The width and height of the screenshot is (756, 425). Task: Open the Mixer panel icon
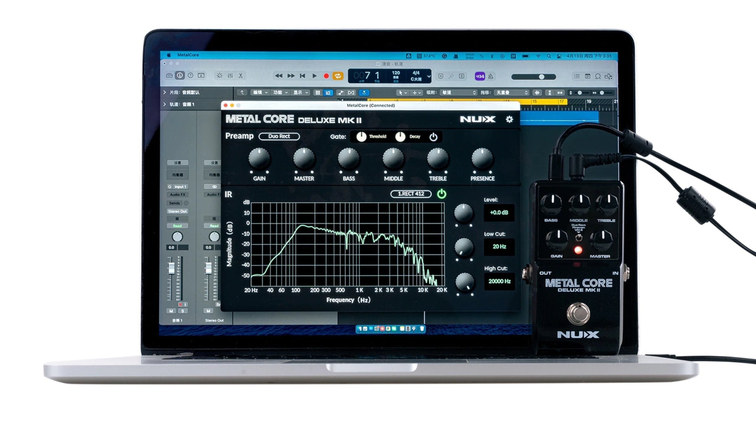231,76
